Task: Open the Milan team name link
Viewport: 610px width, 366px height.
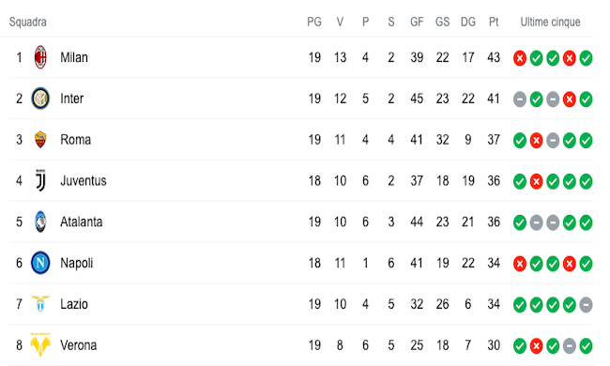Action: click(x=74, y=57)
